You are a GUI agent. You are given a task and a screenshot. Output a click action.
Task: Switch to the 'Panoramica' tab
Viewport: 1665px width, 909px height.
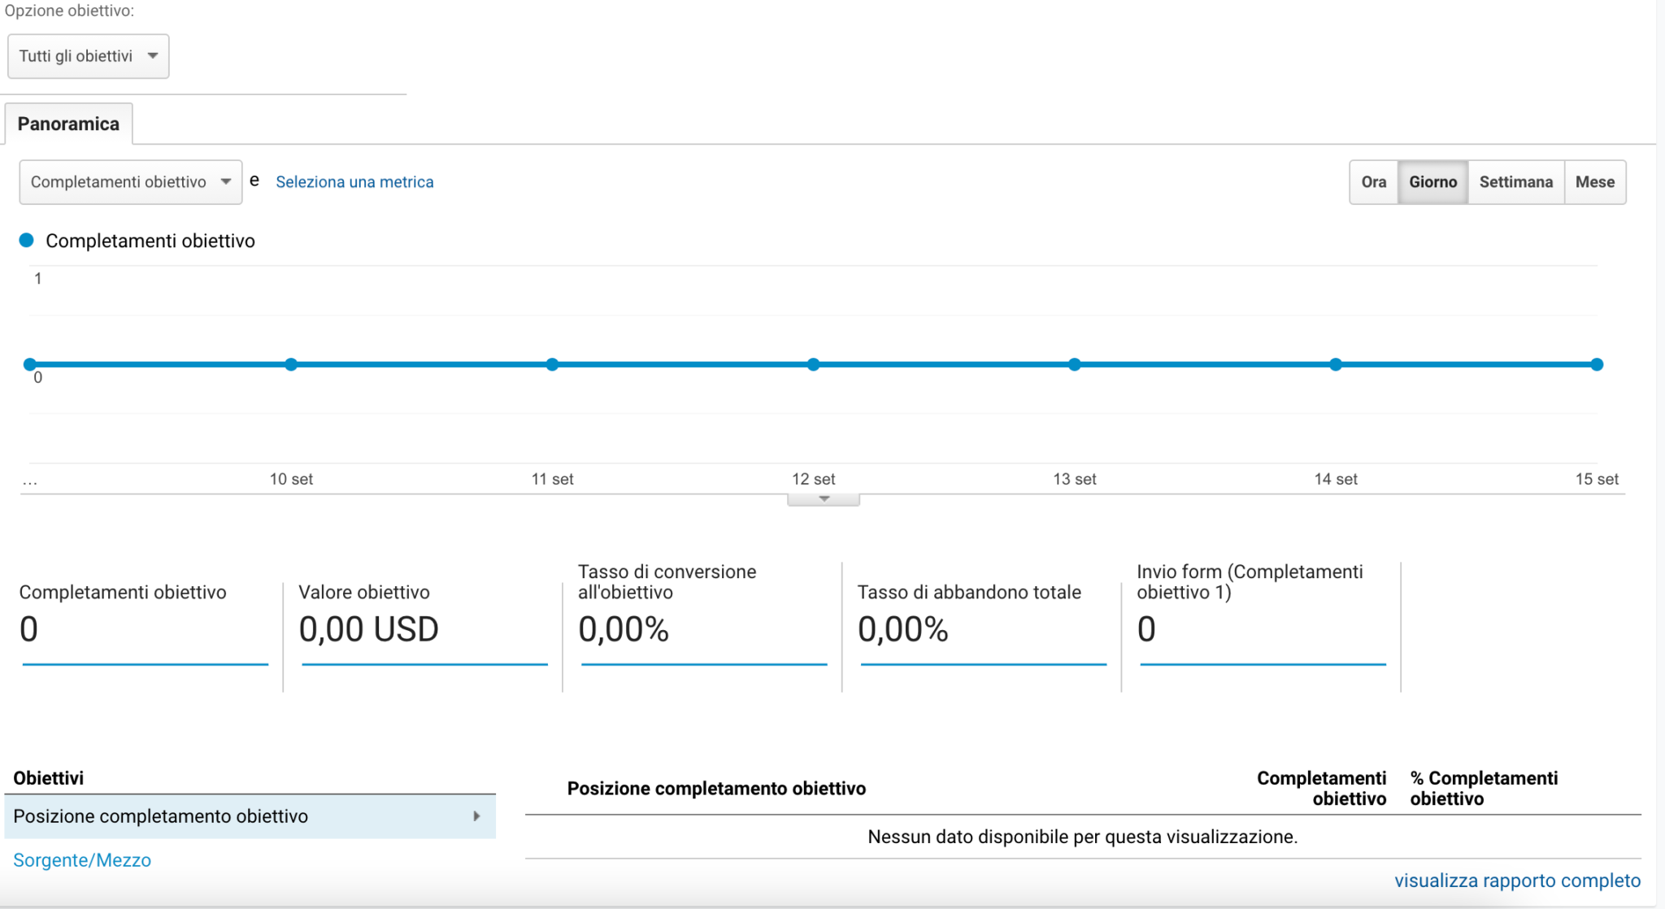pyautogui.click(x=68, y=123)
